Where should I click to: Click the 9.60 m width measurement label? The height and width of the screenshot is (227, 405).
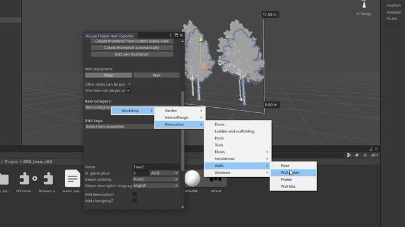coord(271,105)
